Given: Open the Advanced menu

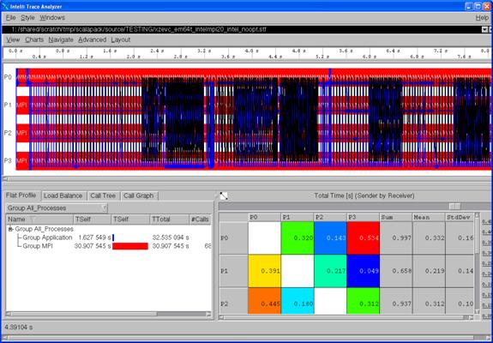Looking at the screenshot, I should (92, 40).
